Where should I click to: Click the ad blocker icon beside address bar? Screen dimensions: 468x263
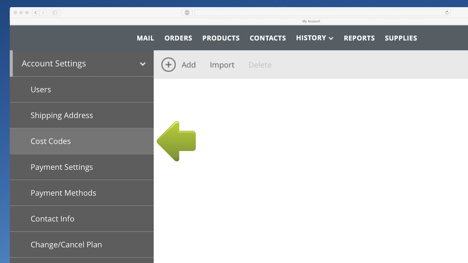[187, 13]
